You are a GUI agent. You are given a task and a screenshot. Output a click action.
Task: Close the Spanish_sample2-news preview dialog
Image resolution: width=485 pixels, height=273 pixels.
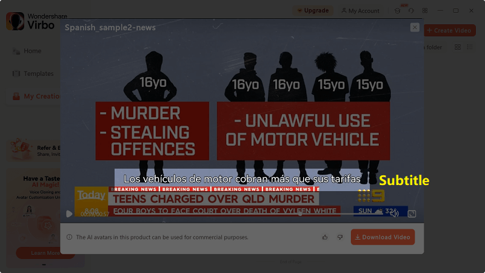[x=415, y=27]
